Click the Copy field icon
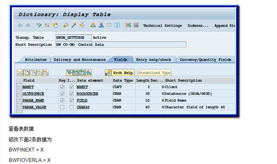This screenshot has height=164, width=277. pos(26,73)
